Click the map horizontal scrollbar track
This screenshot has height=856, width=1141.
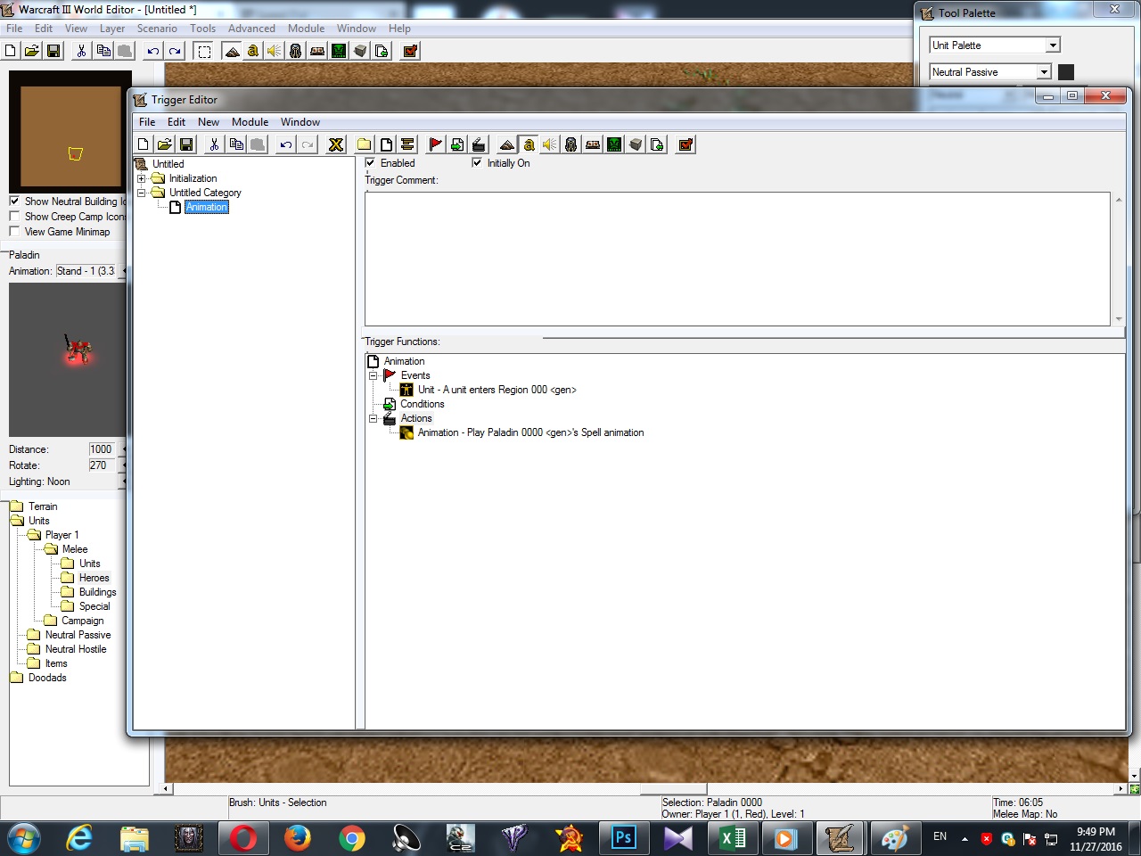coord(642,789)
